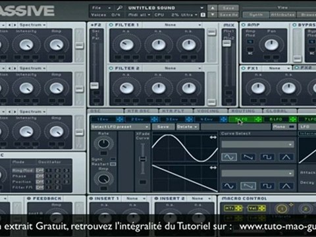The height and width of the screenshot is (237, 316).
Task: Toggle Filter 2 power button
Action: [111, 68]
